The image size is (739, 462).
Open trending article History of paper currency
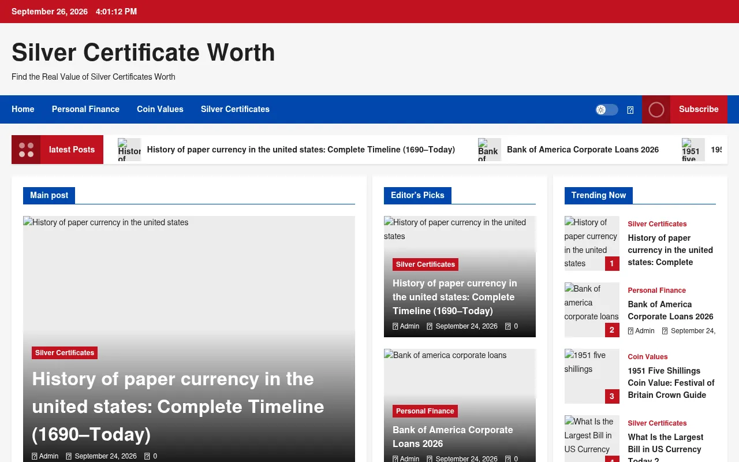coord(670,250)
